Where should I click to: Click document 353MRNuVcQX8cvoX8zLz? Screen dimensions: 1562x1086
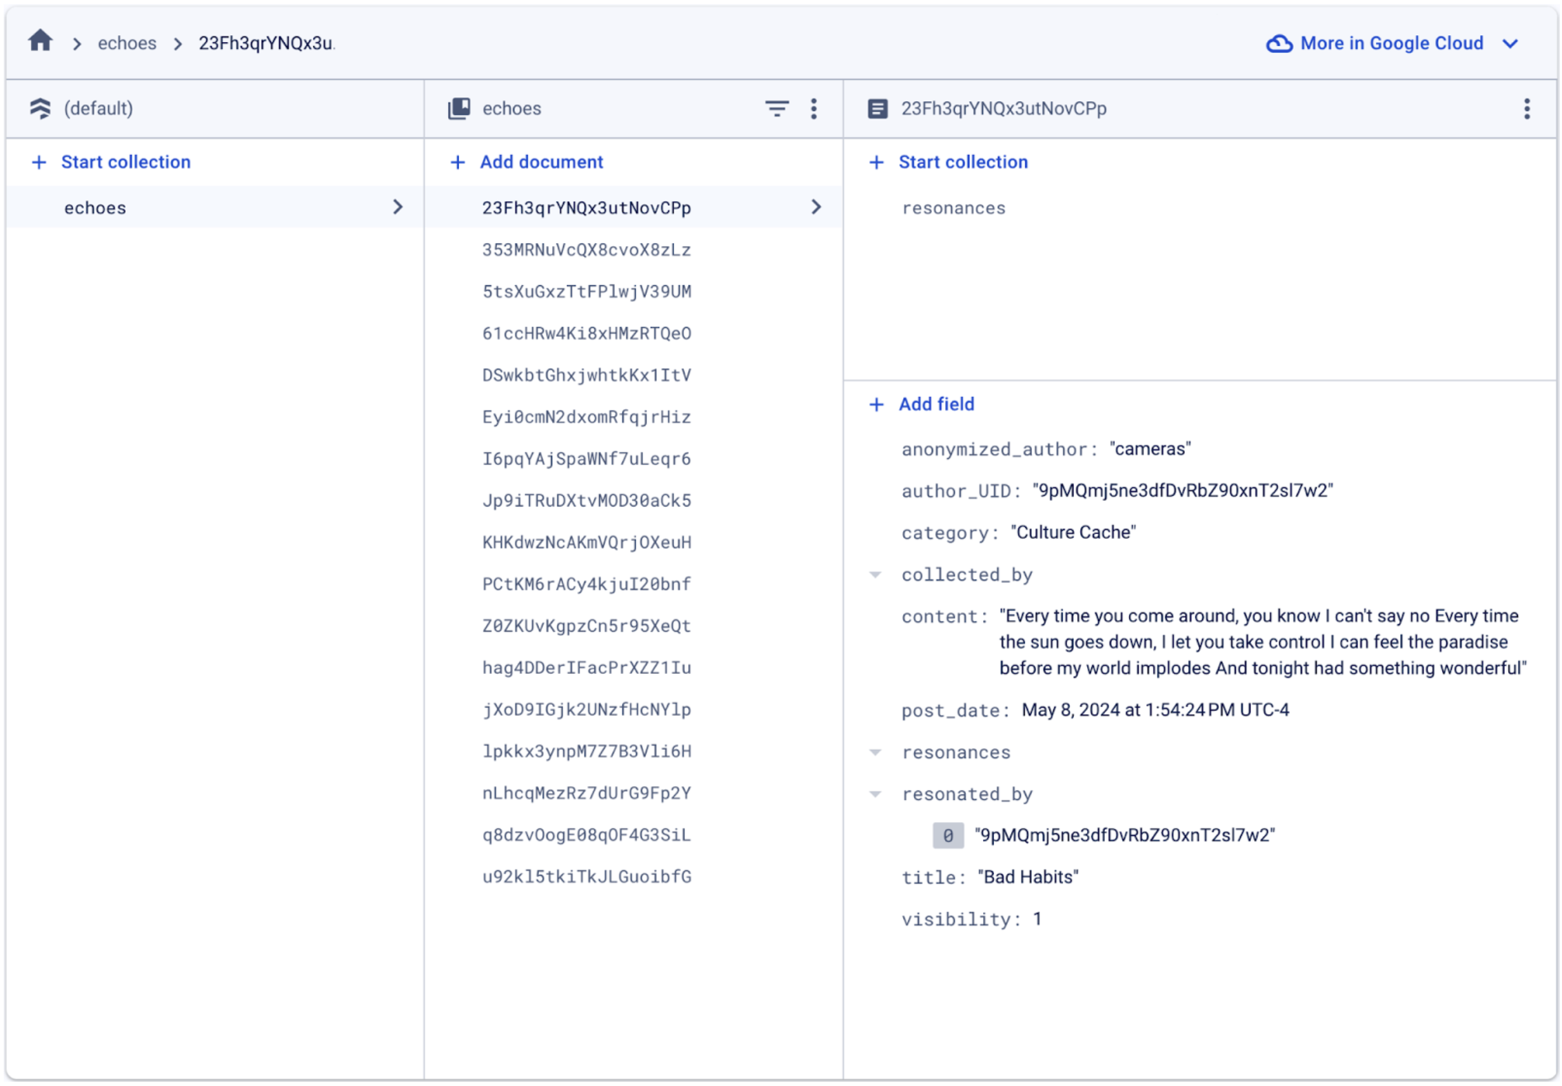point(590,249)
